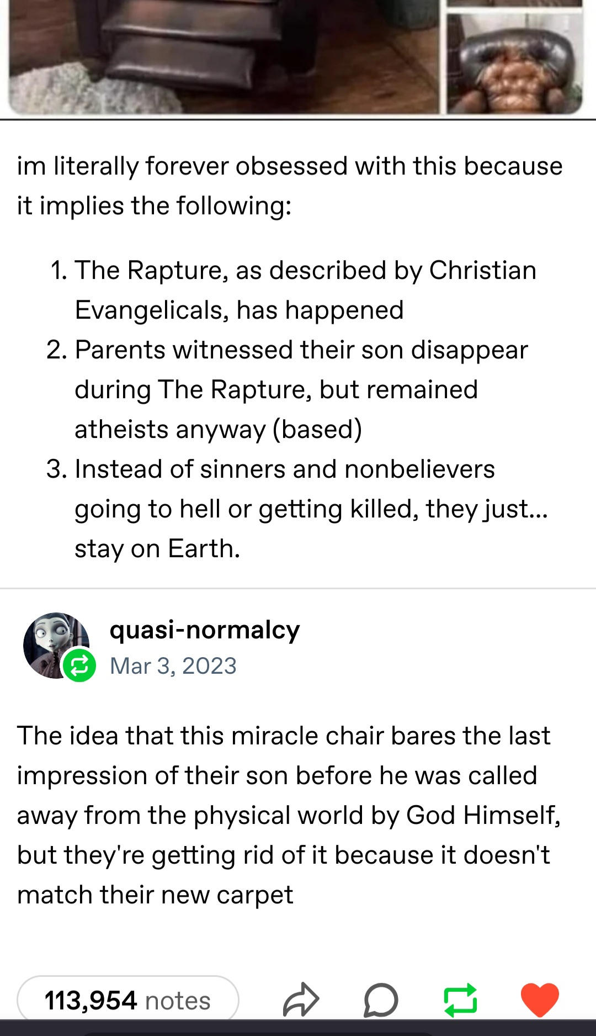
Task: Tap the "match their new carpet" line
Action: 155,895
